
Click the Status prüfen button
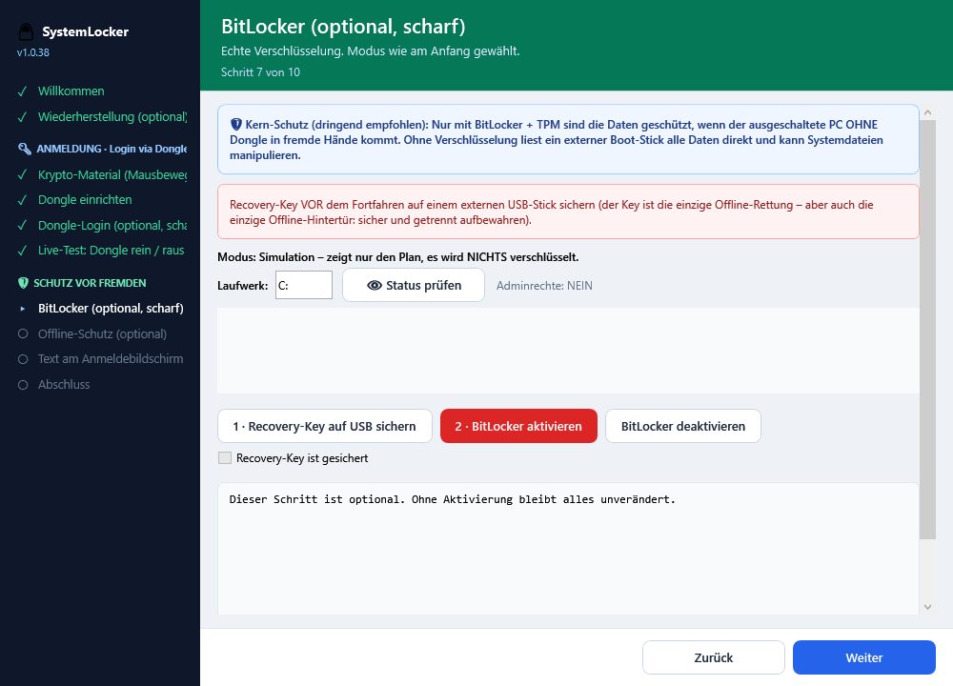[414, 285]
